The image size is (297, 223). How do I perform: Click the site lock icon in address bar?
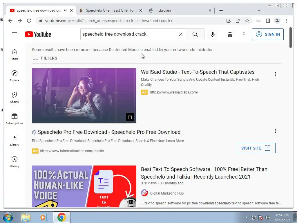(x=40, y=21)
